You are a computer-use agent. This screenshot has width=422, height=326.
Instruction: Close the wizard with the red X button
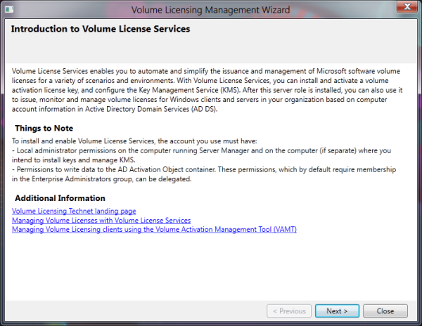click(407, 7)
